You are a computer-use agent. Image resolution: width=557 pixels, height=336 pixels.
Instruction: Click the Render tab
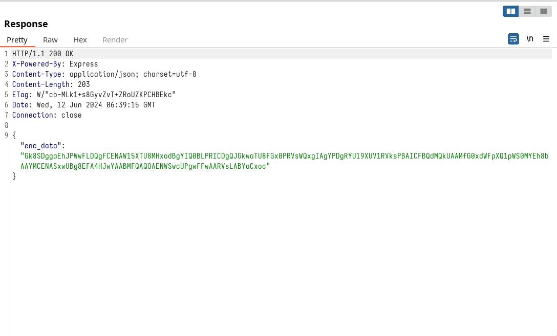click(115, 40)
